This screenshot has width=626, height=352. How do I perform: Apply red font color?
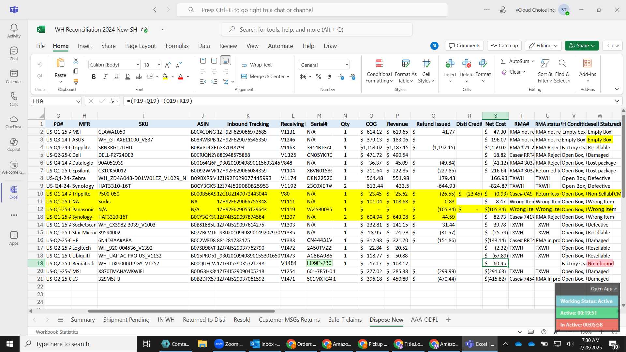[x=181, y=77]
